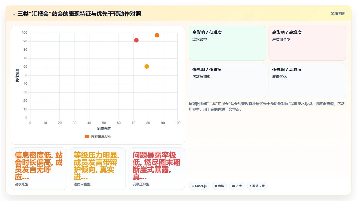Open the 低影响 / 低难度 quadrant card
357x201 pixels.
pyautogui.click(x=228, y=81)
